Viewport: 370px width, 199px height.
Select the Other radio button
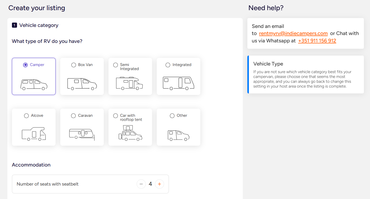(x=172, y=116)
